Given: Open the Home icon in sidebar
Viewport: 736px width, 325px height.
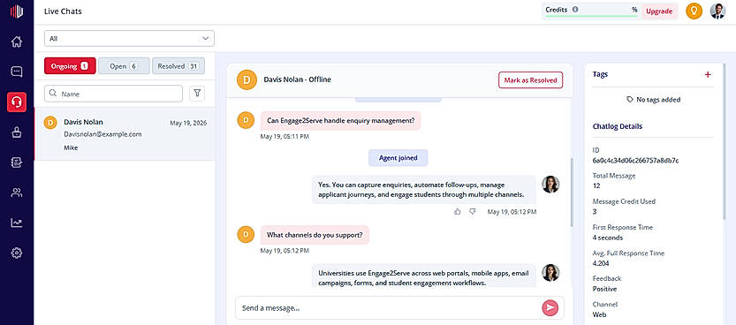Looking at the screenshot, I should tap(17, 42).
